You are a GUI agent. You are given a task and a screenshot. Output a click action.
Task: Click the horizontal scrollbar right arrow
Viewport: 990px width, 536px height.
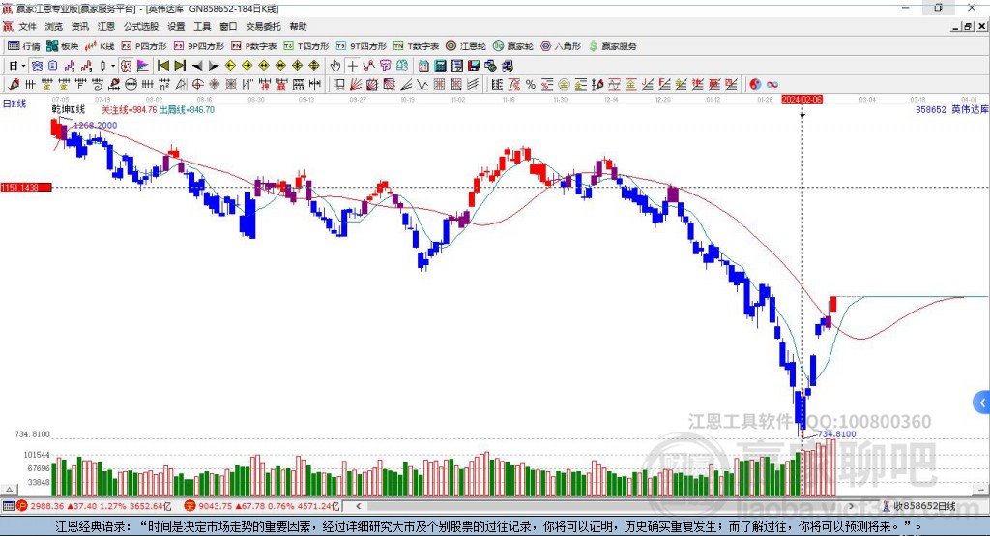click(851, 506)
